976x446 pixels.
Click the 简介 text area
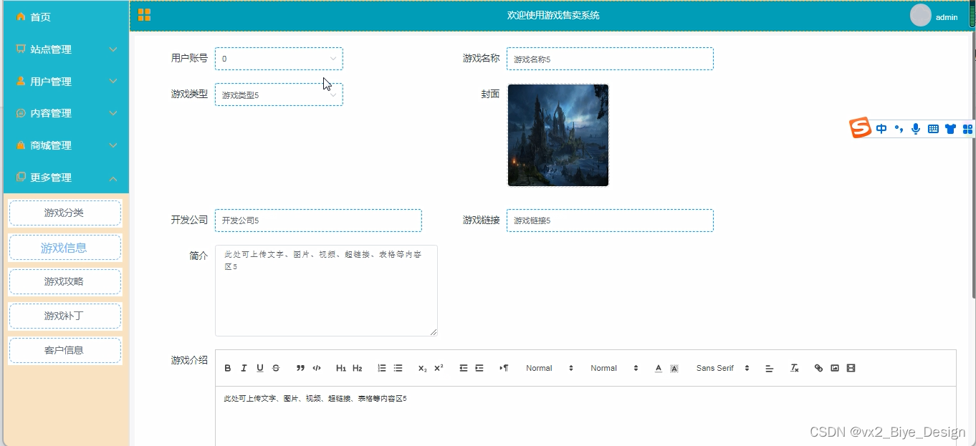(x=326, y=291)
